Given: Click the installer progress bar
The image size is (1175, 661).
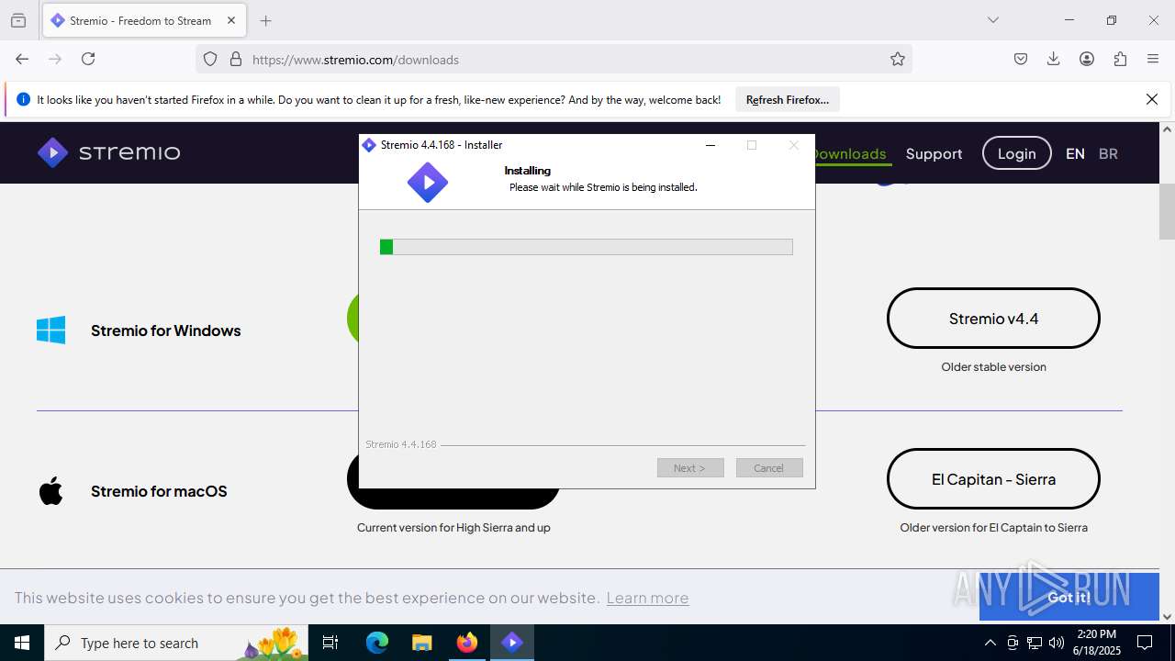Looking at the screenshot, I should pos(587,247).
